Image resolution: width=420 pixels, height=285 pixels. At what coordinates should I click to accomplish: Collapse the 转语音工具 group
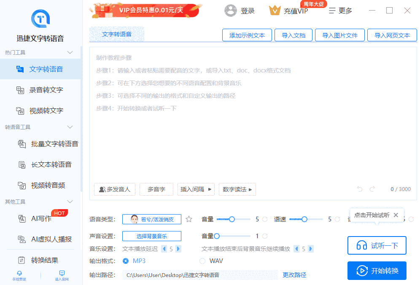coord(70,127)
